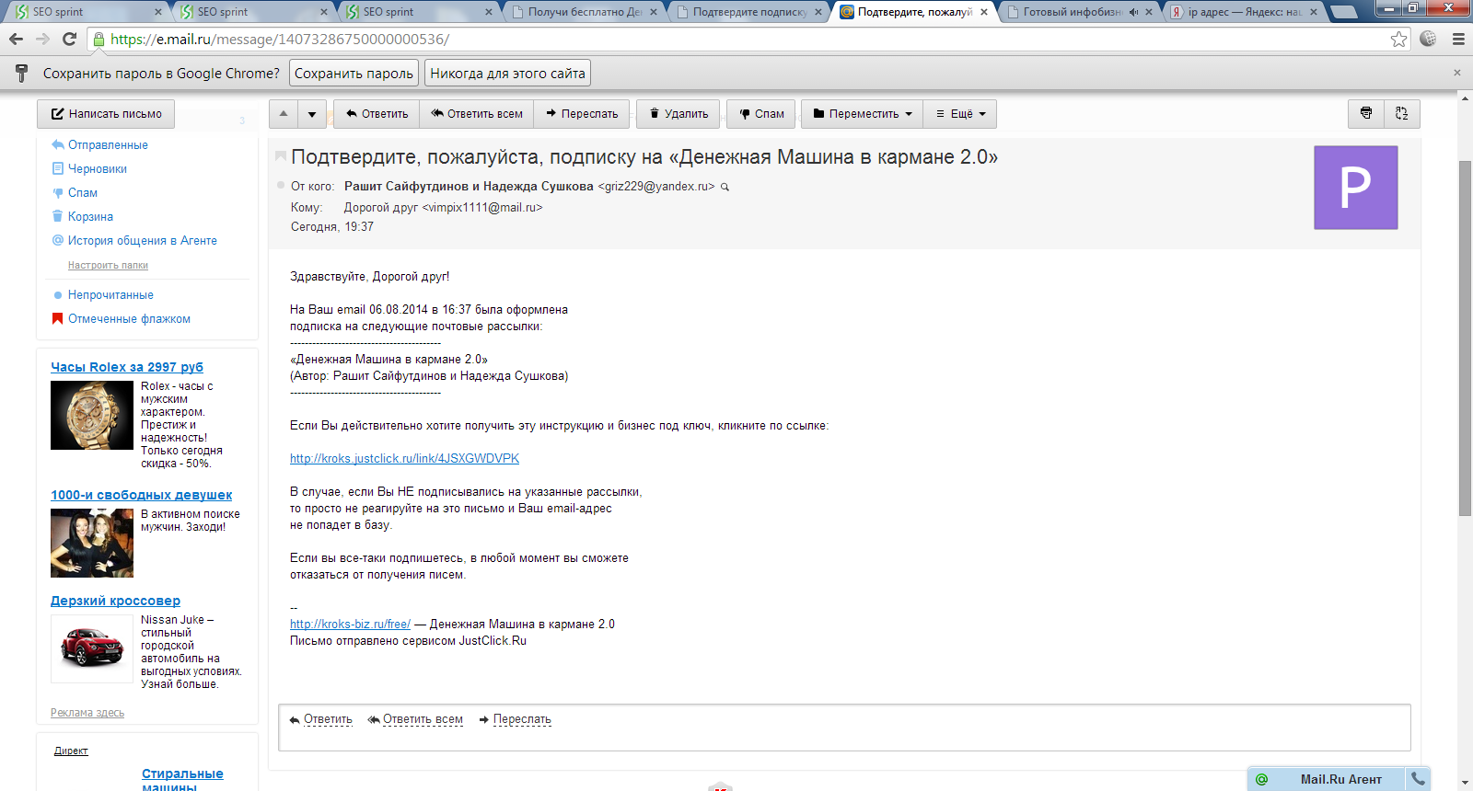The image size is (1473, 791).
Task: Reply to all via toolbar Ответить всем
Action: (x=477, y=114)
